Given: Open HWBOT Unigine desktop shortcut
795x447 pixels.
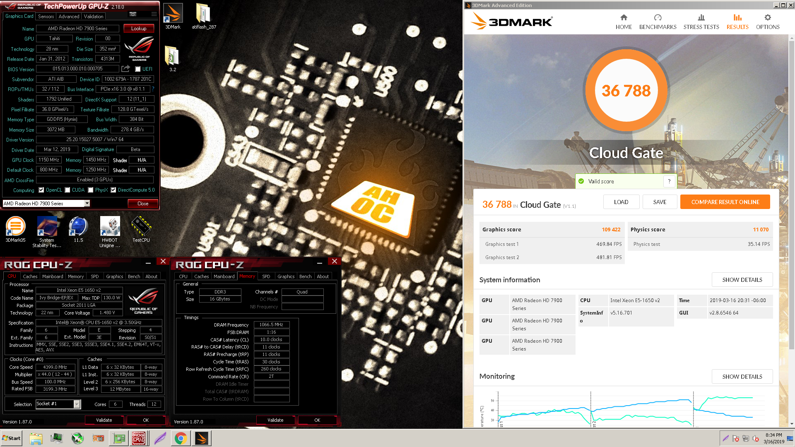Looking at the screenshot, I should coord(110,232).
